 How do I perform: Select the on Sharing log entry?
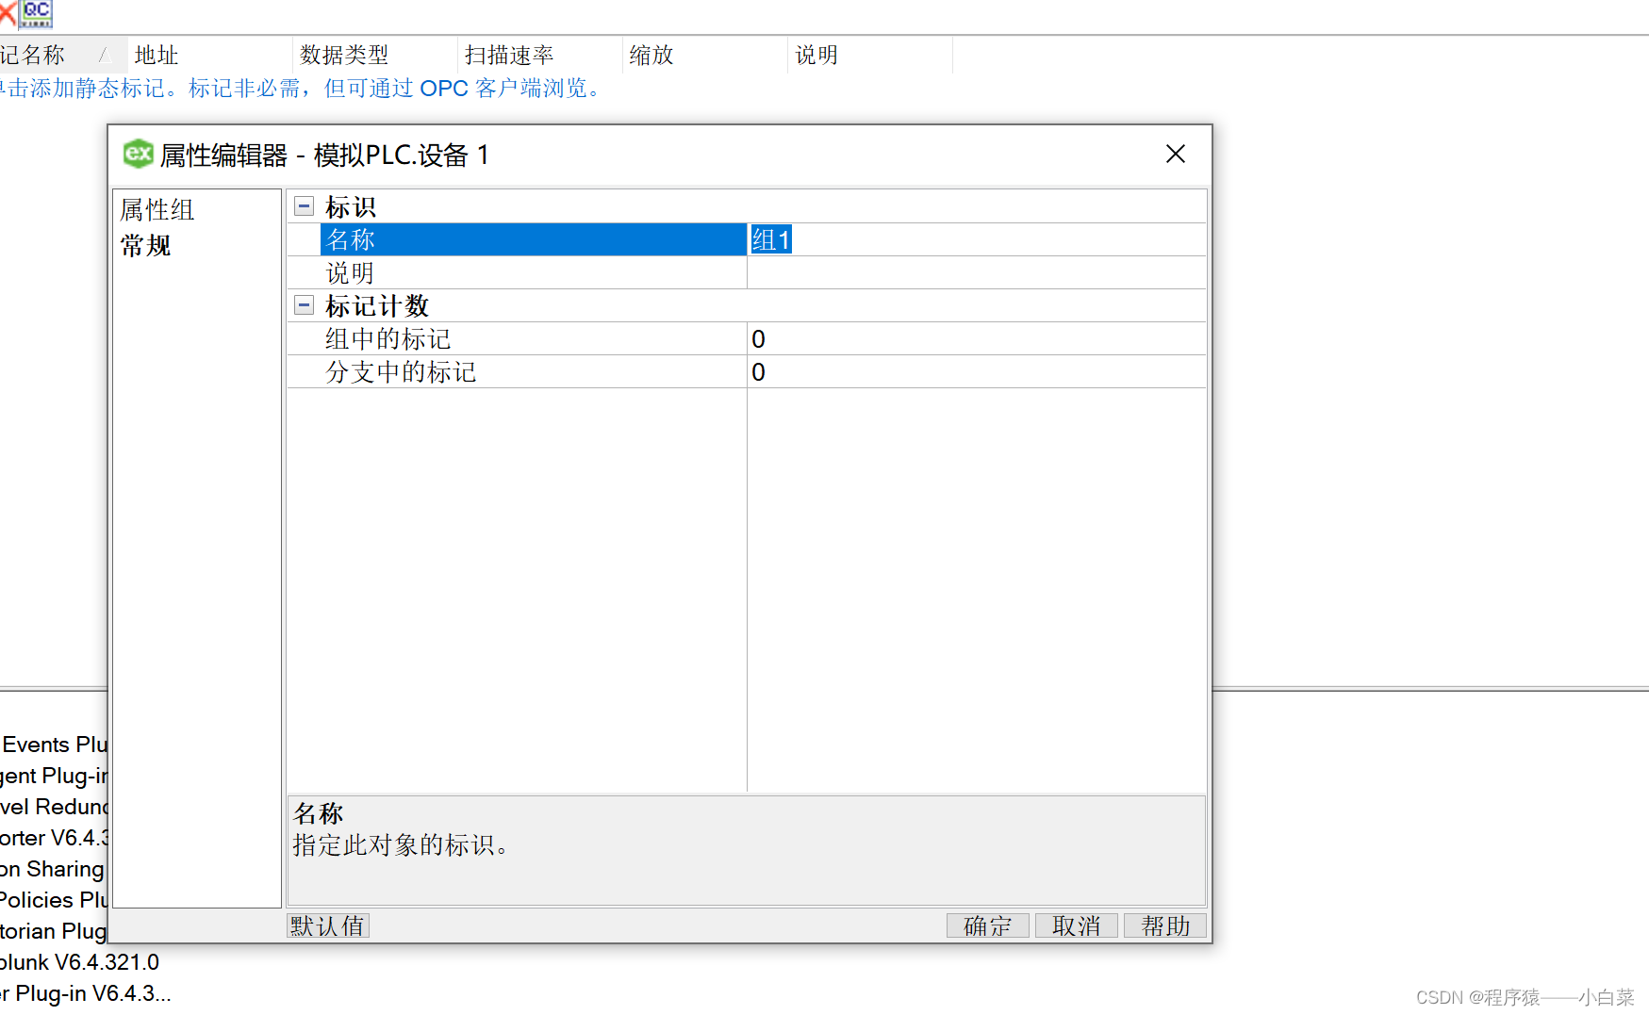[52, 869]
